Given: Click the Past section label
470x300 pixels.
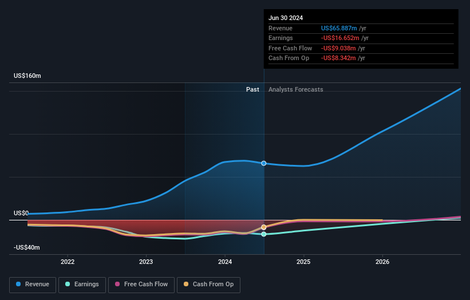Looking at the screenshot, I should [x=252, y=89].
